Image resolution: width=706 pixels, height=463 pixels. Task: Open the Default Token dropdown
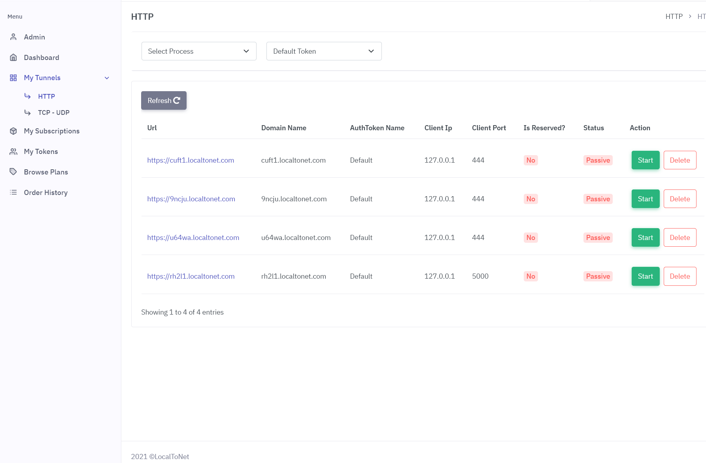coord(324,51)
